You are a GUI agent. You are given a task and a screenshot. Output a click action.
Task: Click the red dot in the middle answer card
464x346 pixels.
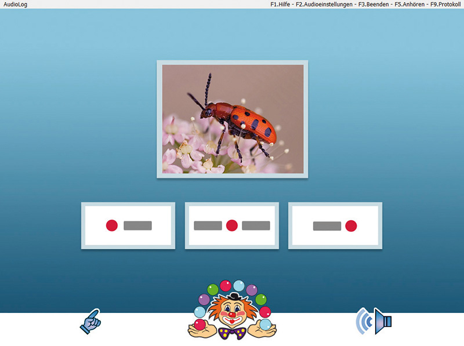[x=232, y=225]
